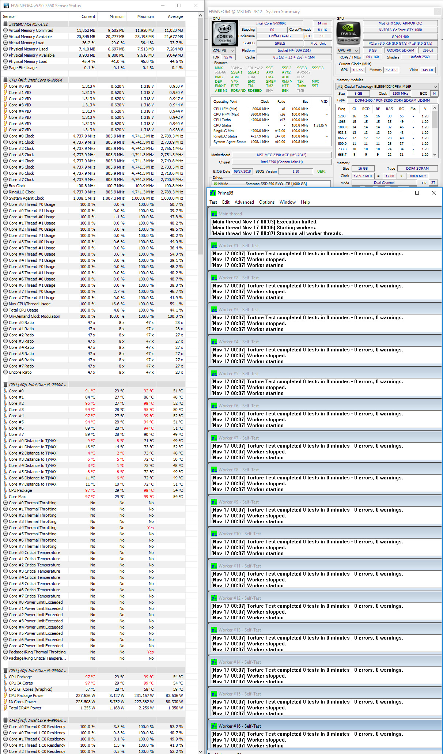This screenshot has width=443, height=754.
Task: Click the Average column header
Action: (170, 16)
